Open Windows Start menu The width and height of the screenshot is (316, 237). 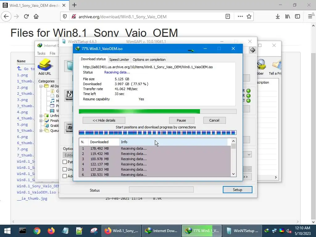(7, 231)
